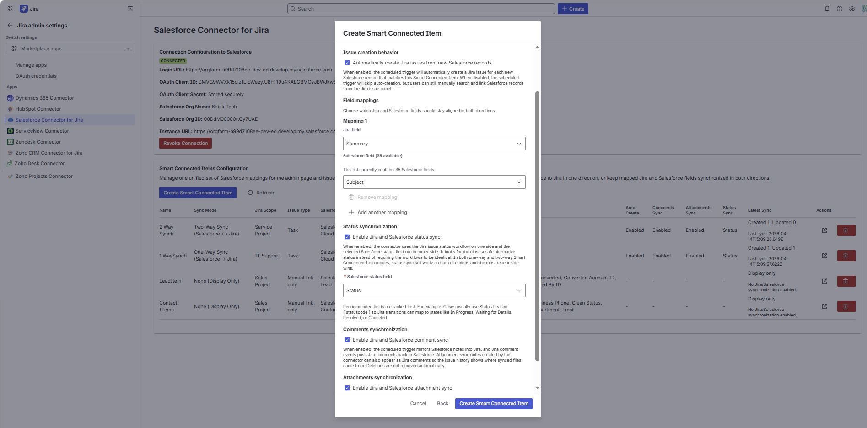The height and width of the screenshot is (428, 867).
Task: Click the notifications bell icon
Action: tap(827, 9)
